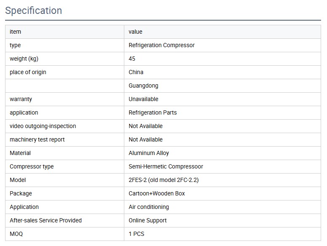Click the Cartoon+Wooden Box package value
The height and width of the screenshot is (246, 327).
[x=156, y=193]
